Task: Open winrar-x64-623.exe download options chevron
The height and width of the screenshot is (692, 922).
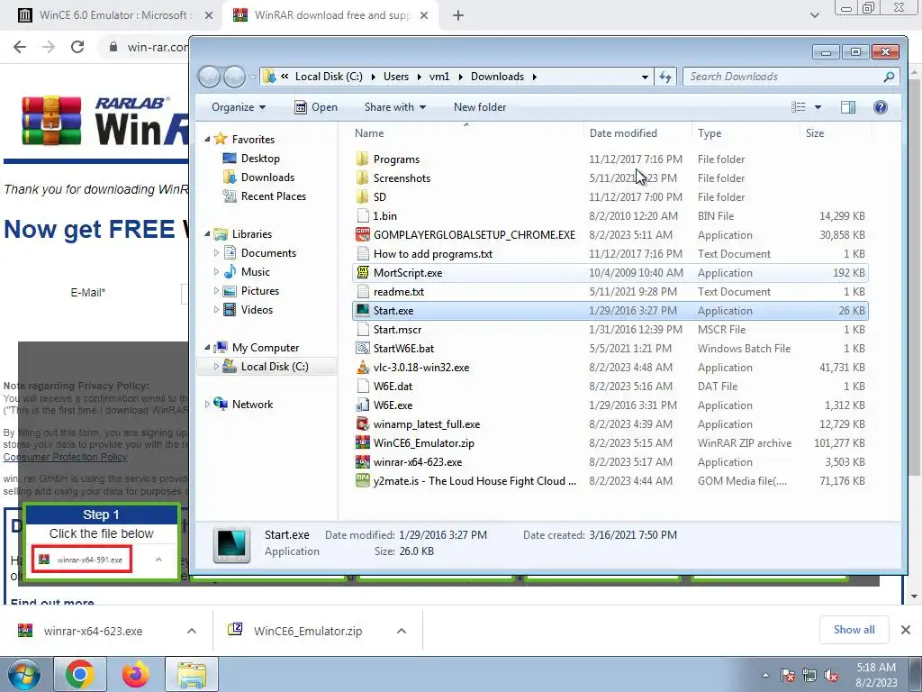Action: click(x=192, y=631)
